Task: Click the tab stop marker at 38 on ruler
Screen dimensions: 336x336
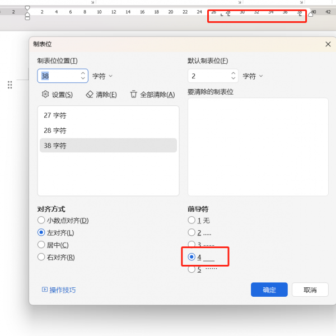Action: 300,15
